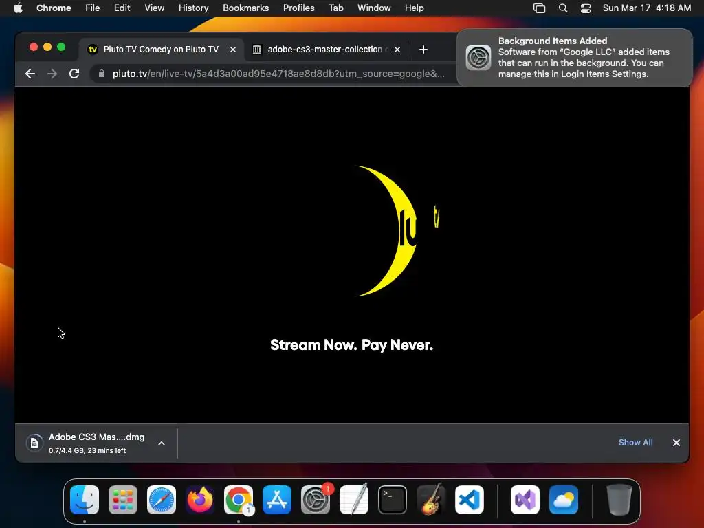Open the Edit menu
Screen dimensions: 704x528
(x=122, y=8)
